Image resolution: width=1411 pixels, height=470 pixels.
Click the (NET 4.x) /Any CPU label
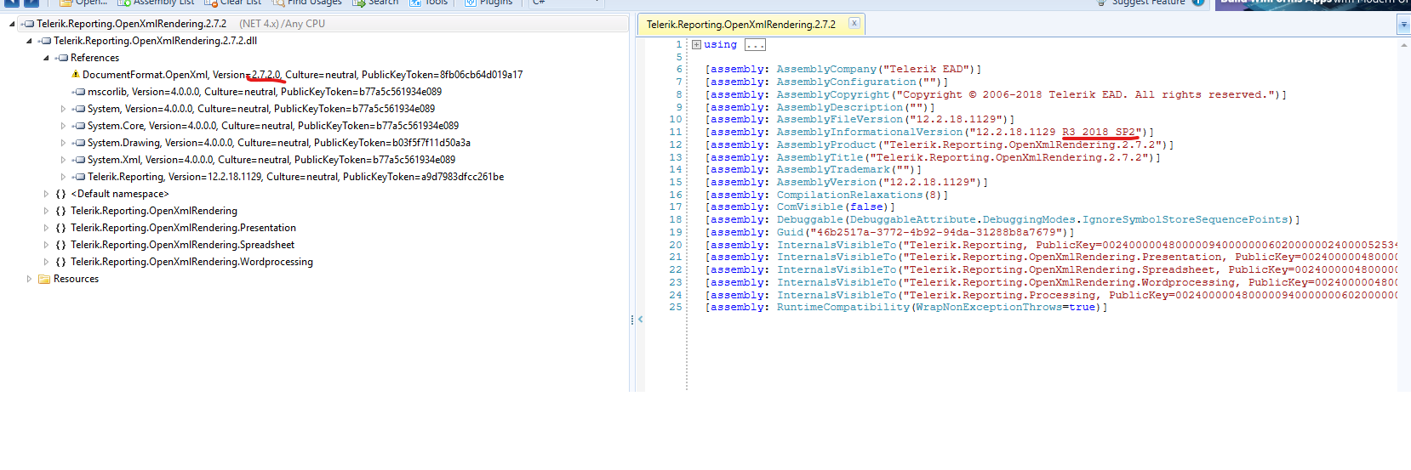coord(282,24)
